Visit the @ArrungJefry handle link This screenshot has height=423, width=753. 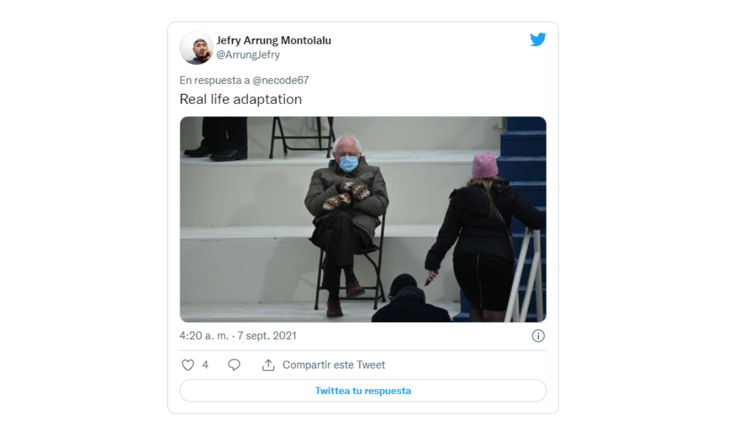pyautogui.click(x=248, y=55)
